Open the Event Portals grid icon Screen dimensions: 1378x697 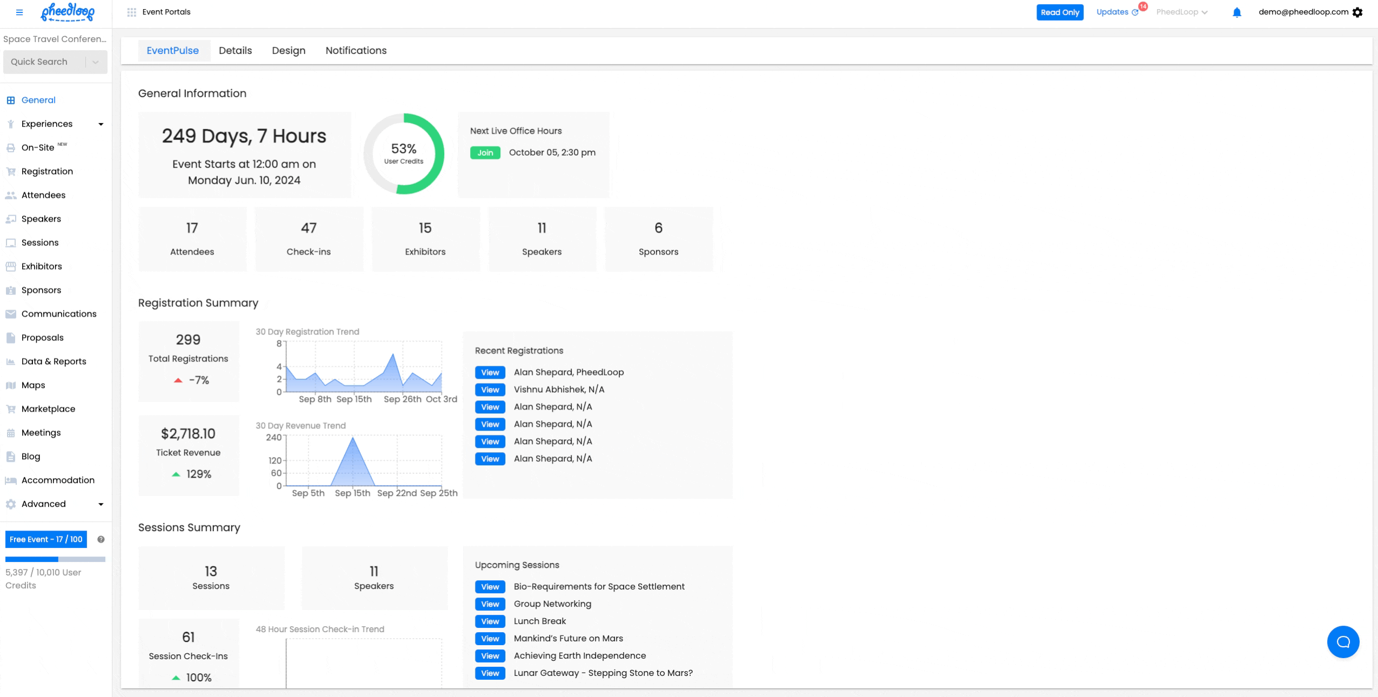point(131,12)
